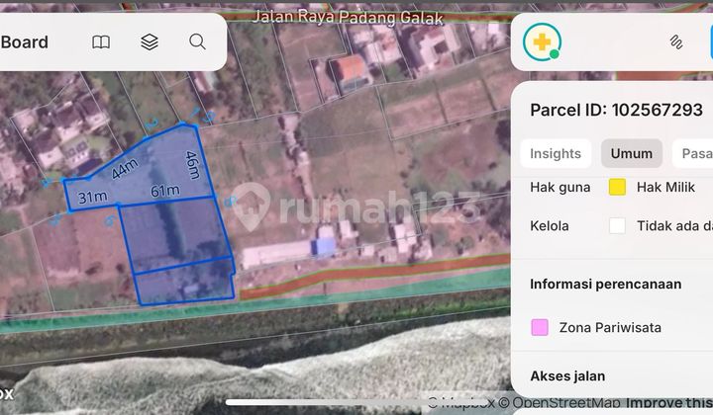This screenshot has height=415, width=713.
Task: Click the yellow plus circle icon
Action: tap(542, 42)
